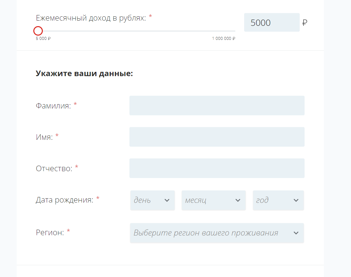Screen dimensions: 351x277
Task: Click the chevron arrow in region selector
Action: 296,233
